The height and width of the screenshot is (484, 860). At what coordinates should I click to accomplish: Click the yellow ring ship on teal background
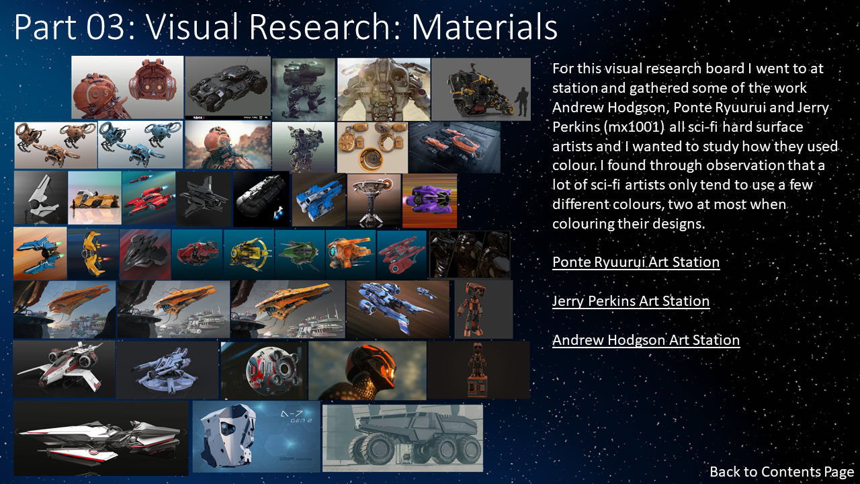(249, 254)
